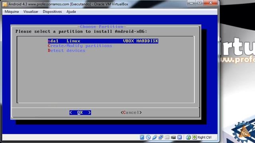Screen dimensions: 255x143
Task: Choose Detect devices option
Action: (67, 50)
